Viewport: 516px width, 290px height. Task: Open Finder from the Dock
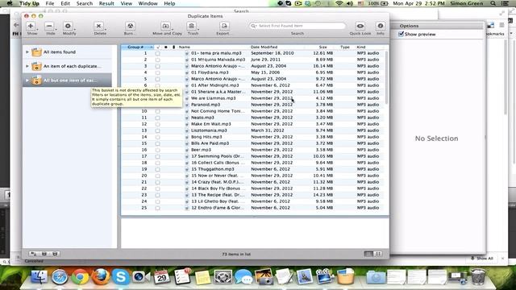coord(40,277)
